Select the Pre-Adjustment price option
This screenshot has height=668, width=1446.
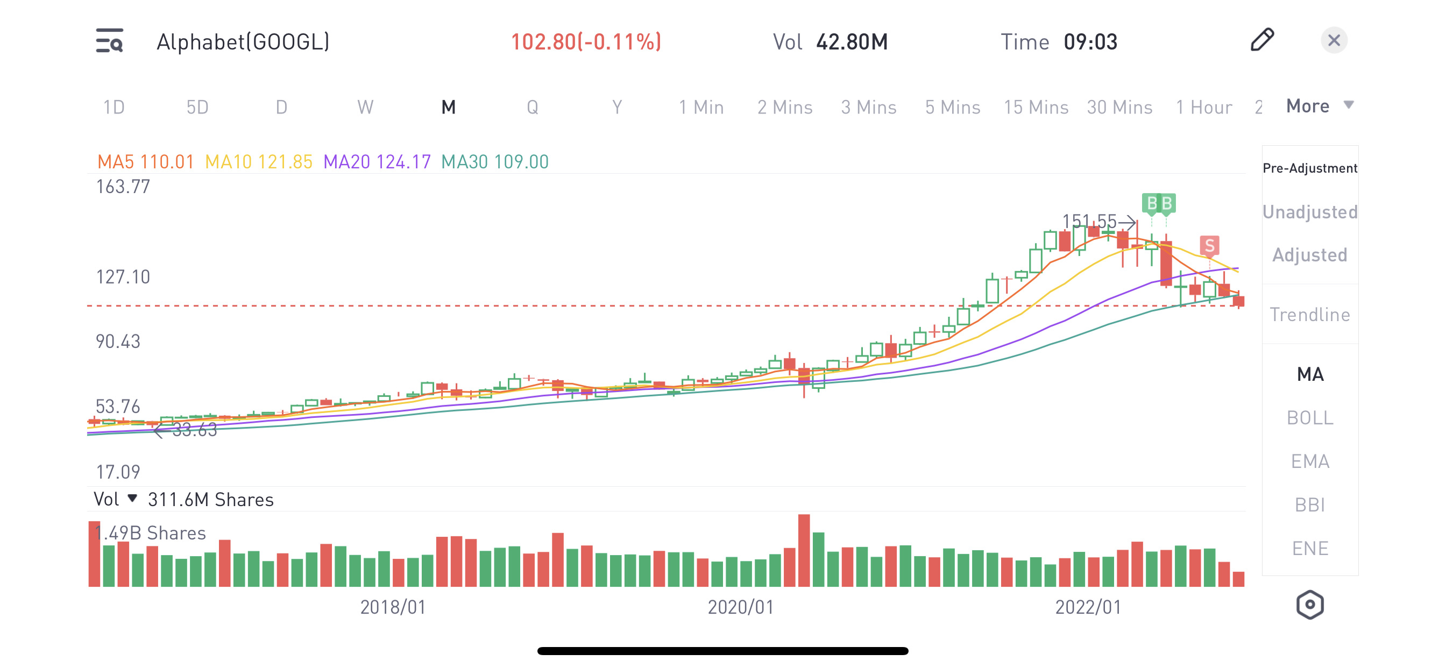1309,168
